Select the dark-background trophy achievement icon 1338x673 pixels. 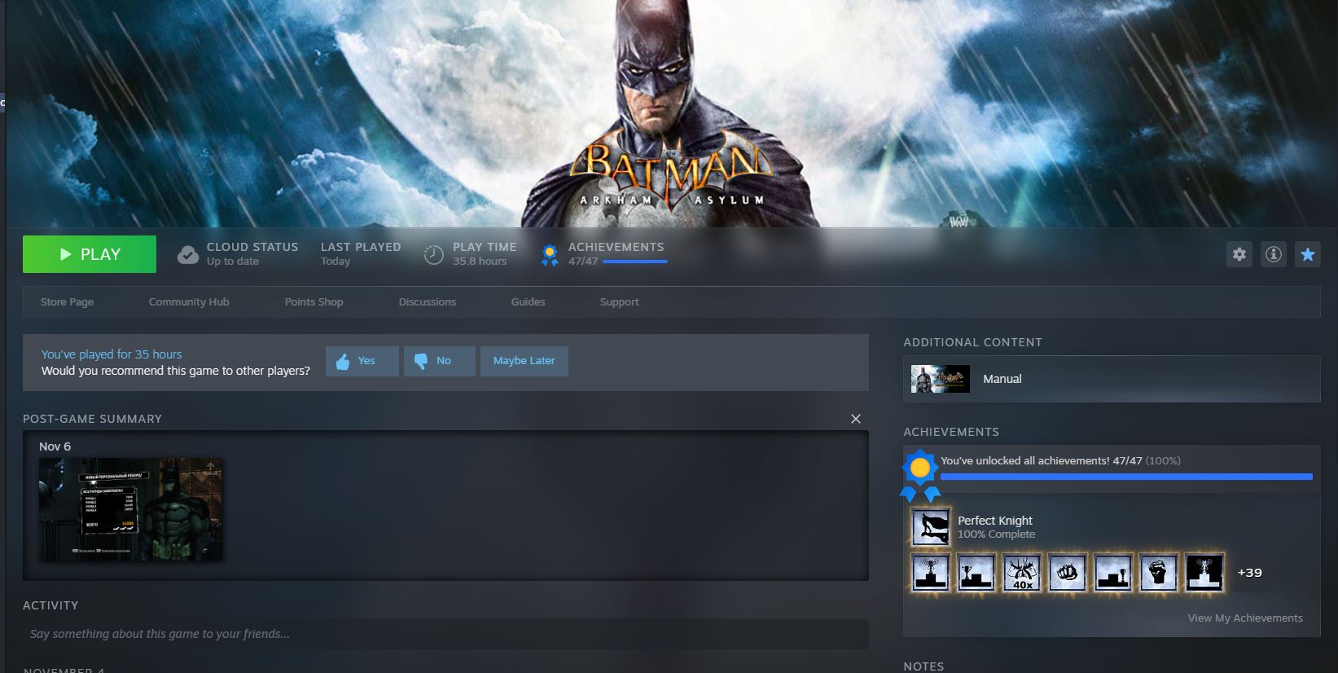1204,573
